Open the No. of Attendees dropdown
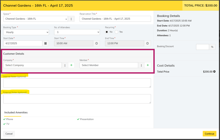This screenshot has height=140, width=220. click(77, 32)
